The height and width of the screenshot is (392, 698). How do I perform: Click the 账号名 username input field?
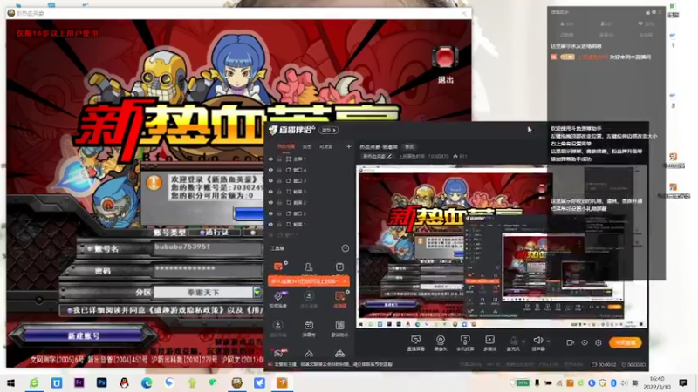coord(208,248)
